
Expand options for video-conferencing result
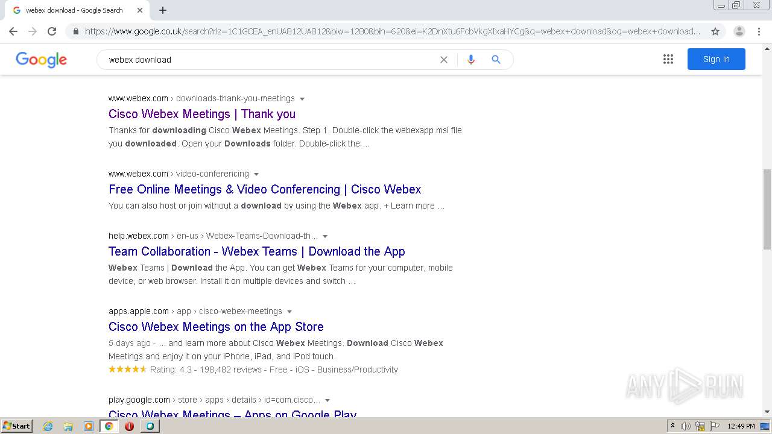256,174
